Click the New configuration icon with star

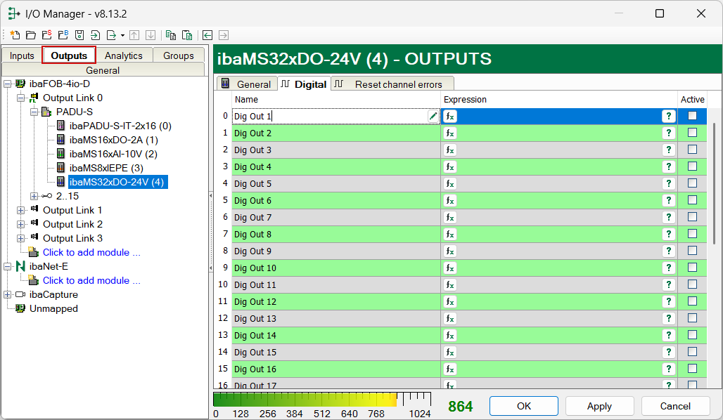14,34
